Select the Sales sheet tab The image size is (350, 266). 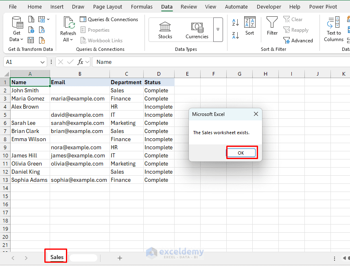point(57,257)
